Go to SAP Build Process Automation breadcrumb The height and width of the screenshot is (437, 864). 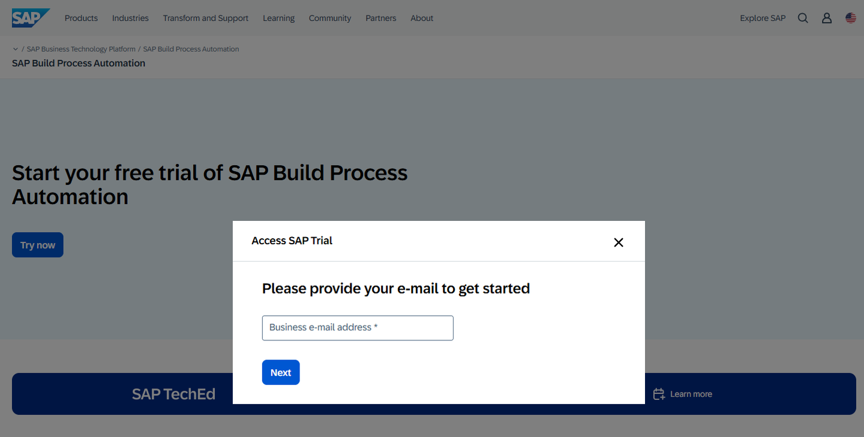(191, 49)
